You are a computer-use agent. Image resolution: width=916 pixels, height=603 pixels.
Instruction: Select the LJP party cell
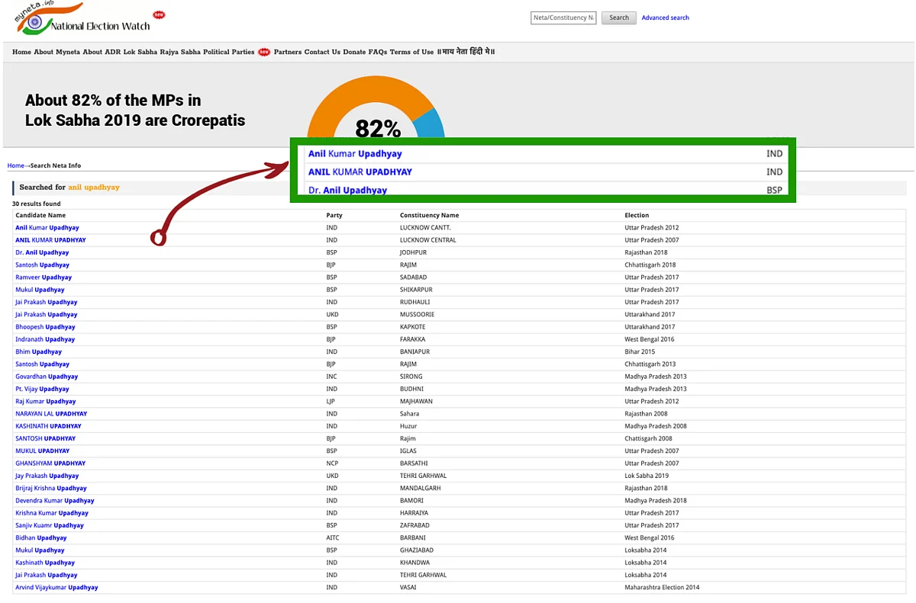tap(331, 402)
